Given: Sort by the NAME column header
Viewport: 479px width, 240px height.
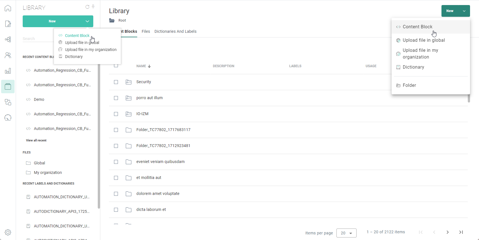Looking at the screenshot, I should 141,66.
